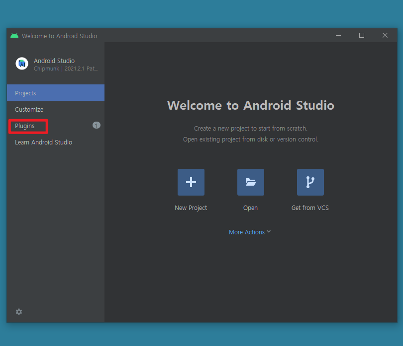The height and width of the screenshot is (346, 403).
Task: Click the Open label under folder icon
Action: tap(250, 208)
